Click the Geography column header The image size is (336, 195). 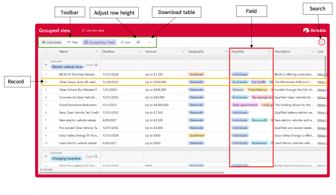[x=196, y=52]
